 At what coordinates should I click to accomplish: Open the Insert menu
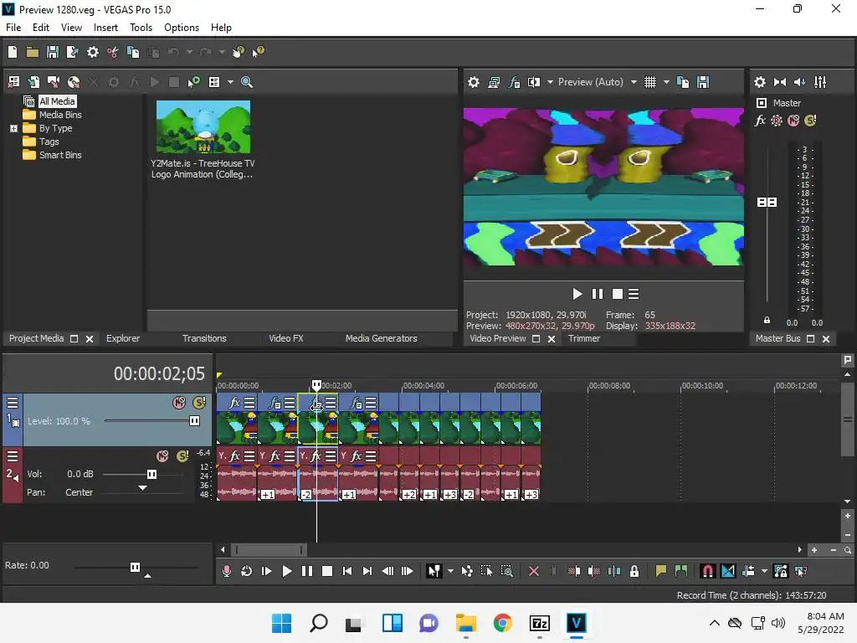(105, 28)
